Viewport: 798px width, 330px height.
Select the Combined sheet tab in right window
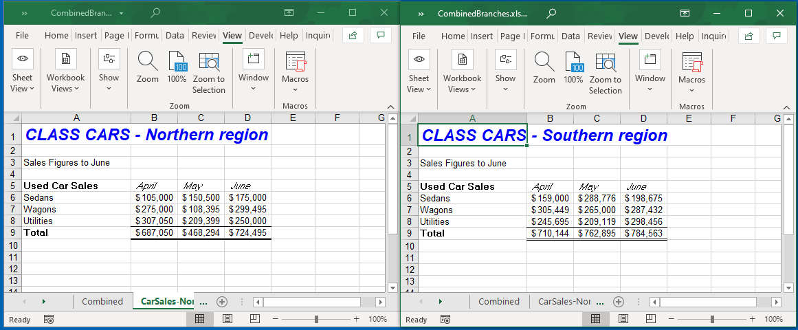click(x=498, y=301)
